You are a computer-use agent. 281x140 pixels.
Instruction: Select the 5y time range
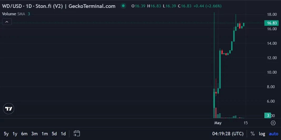pos(6,133)
